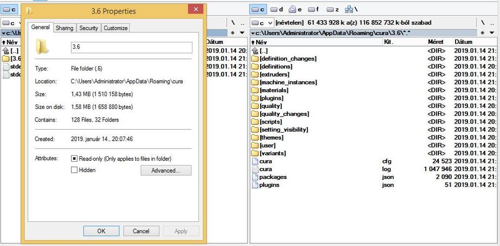Image resolution: width=500 pixels, height=246 pixels.
Task: Open the Security tab
Action: tap(88, 28)
